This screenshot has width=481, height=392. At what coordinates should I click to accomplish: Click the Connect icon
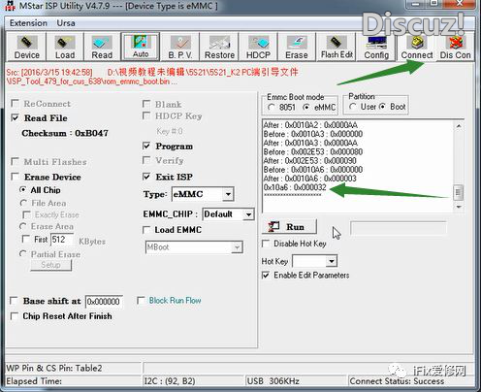pos(417,47)
